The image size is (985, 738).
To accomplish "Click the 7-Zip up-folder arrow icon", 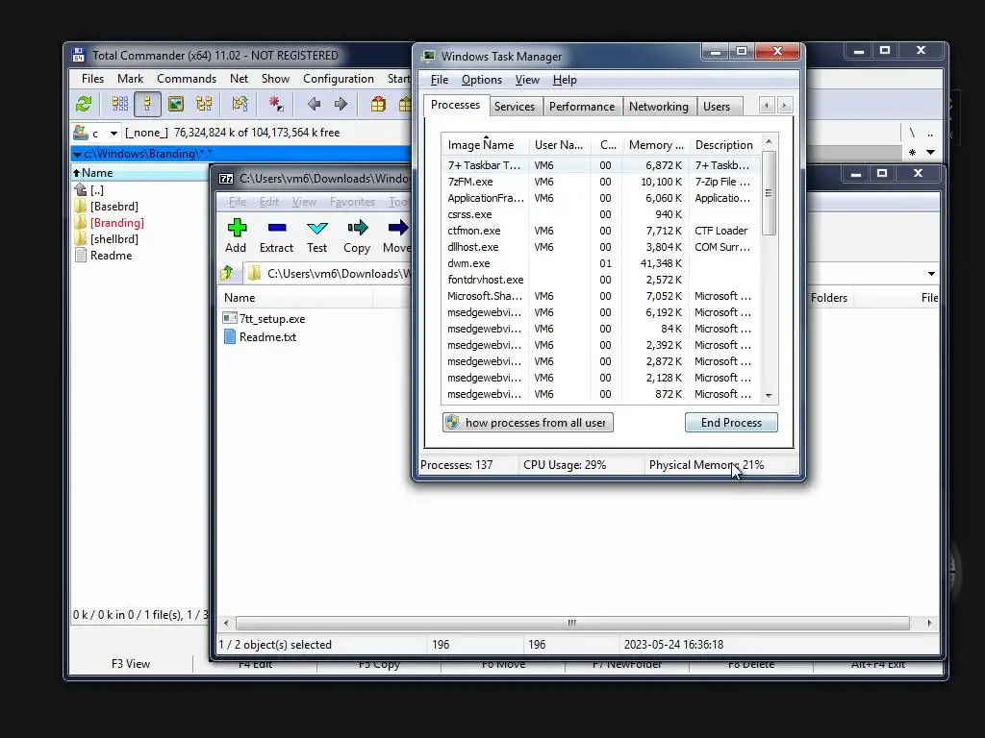I will (x=227, y=273).
